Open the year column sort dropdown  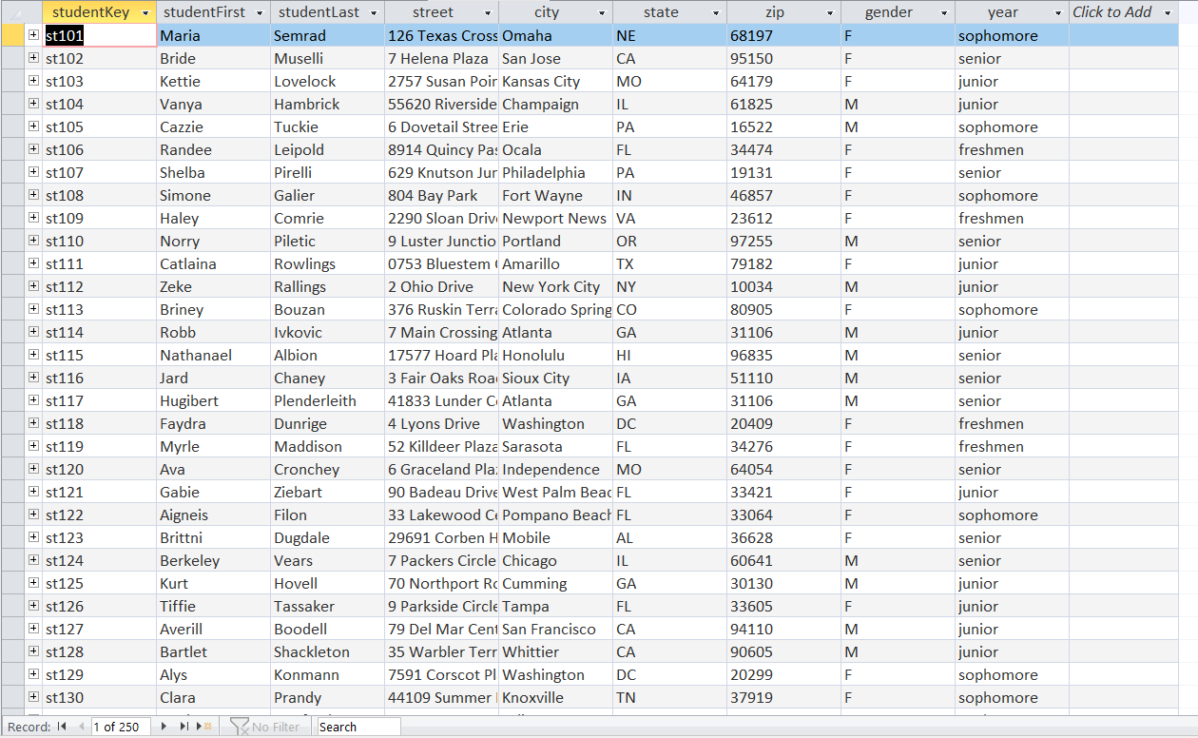coord(1056,12)
